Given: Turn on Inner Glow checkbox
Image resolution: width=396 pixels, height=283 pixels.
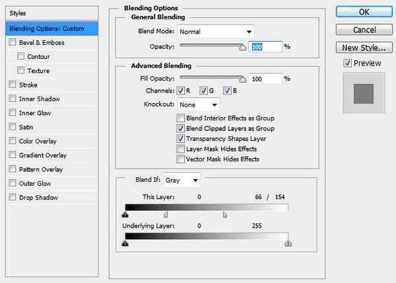Looking at the screenshot, I should pos(13,112).
